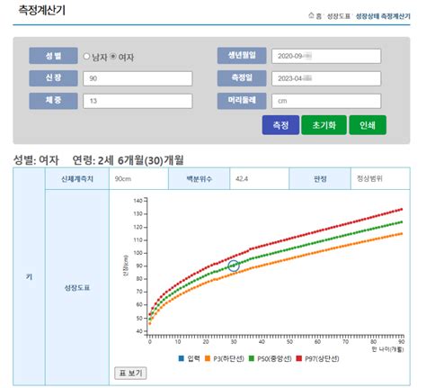
Task: Click the 측정일 date field
Action: [x=326, y=78]
